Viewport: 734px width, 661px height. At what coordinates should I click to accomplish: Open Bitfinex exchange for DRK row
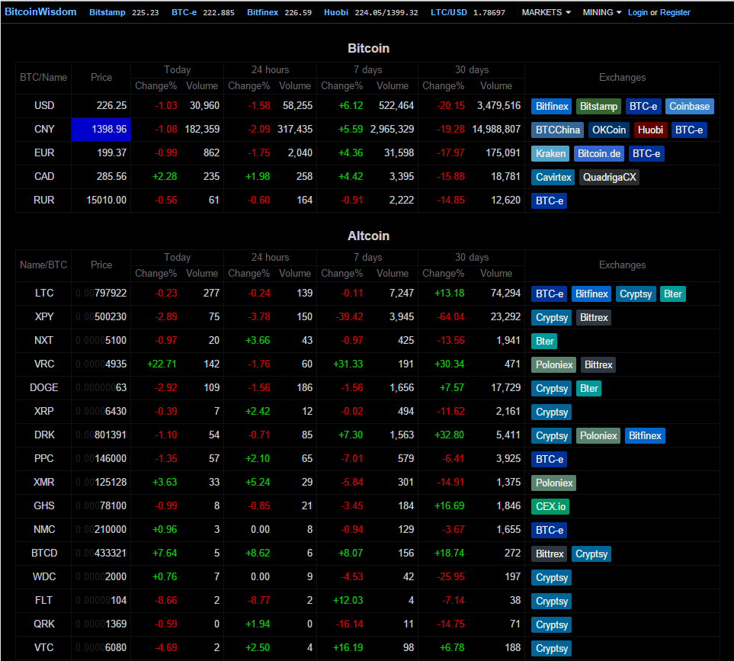tap(645, 436)
